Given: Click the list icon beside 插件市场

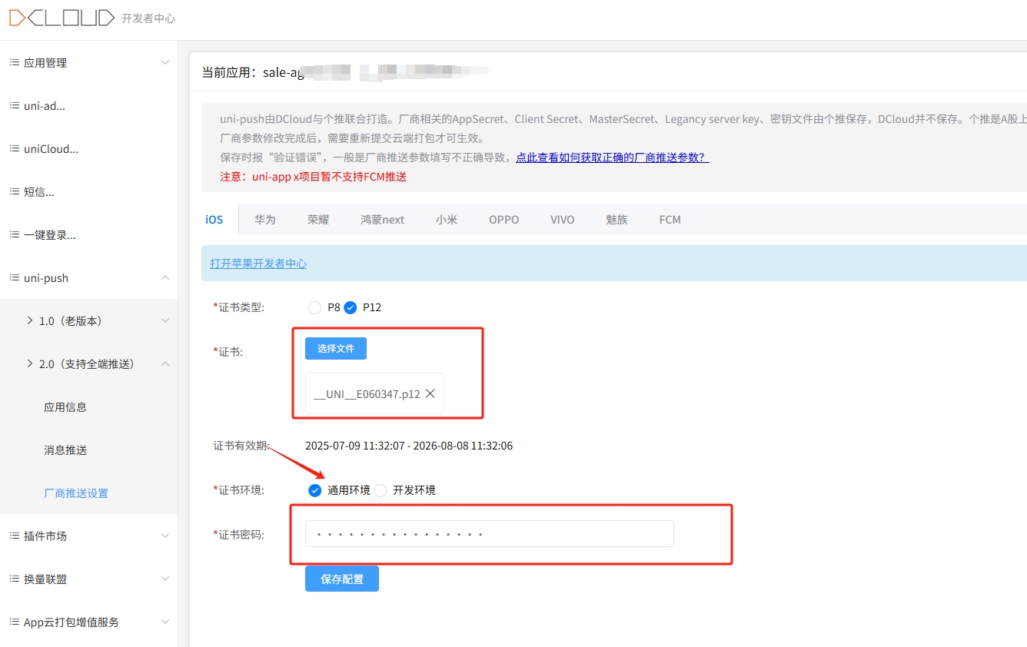Looking at the screenshot, I should coord(14,536).
